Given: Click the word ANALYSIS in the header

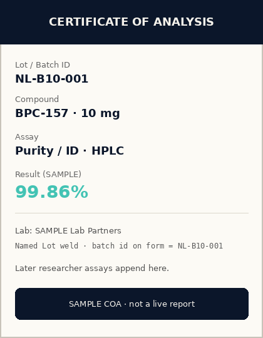Looking at the screenshot, I should point(183,22).
